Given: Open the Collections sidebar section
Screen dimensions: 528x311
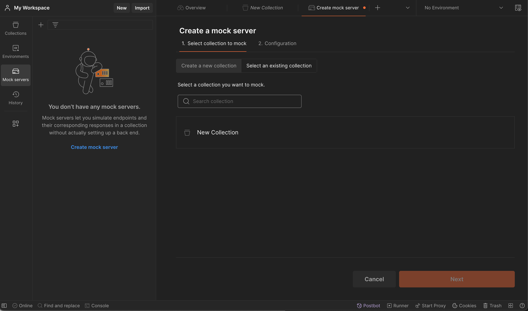Looking at the screenshot, I should point(16,29).
